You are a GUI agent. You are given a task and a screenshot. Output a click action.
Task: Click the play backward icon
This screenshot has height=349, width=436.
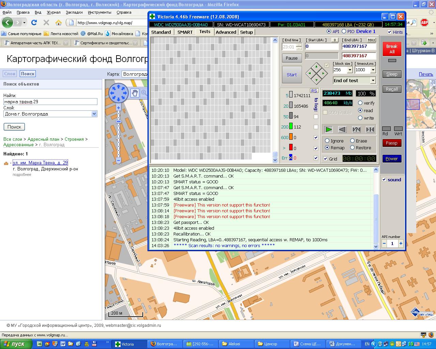click(342, 130)
